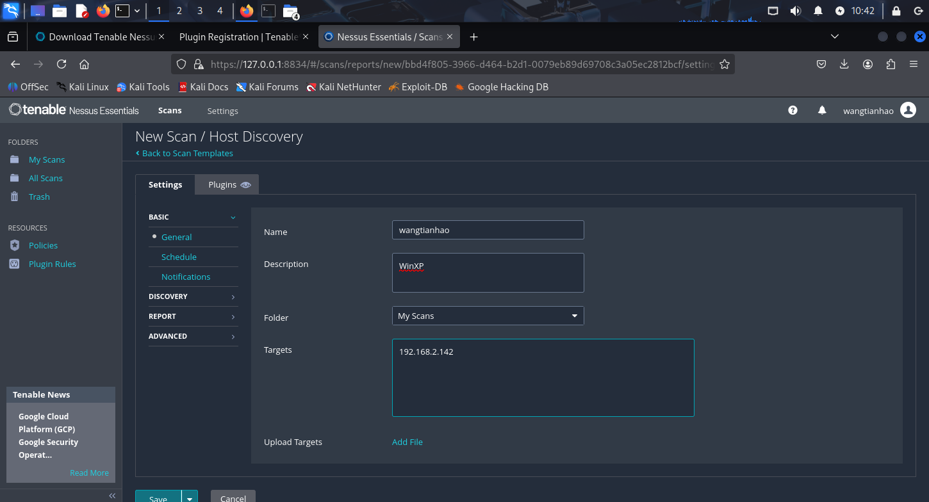929x502 pixels.
Task: Expand the ADVANCED section
Action: click(193, 336)
